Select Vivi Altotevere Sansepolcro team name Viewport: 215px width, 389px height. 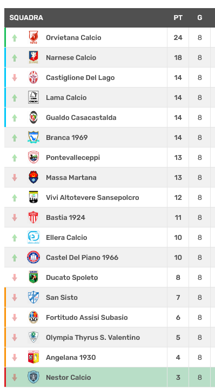pos(92,198)
